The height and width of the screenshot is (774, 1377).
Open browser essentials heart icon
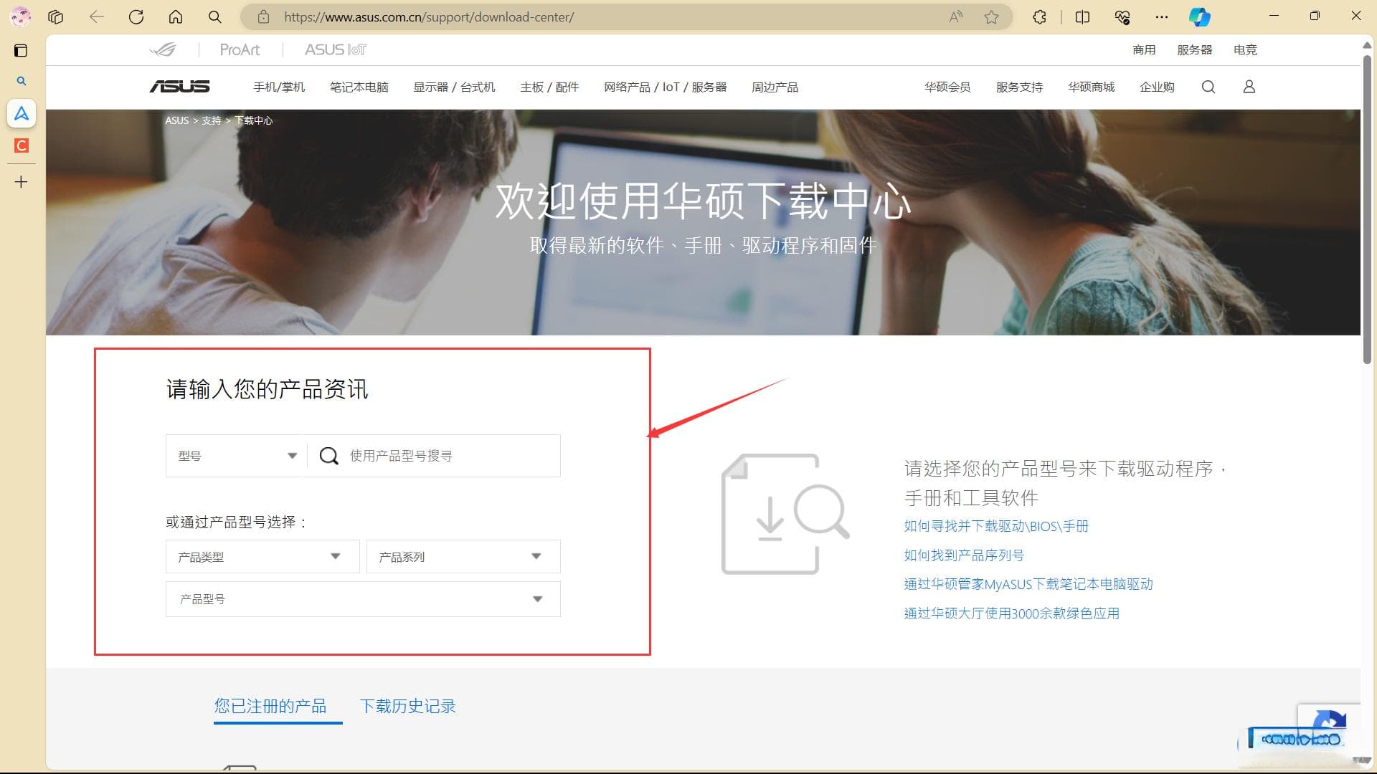point(1122,16)
